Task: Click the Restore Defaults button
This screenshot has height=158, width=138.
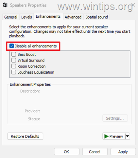Action: click(25, 136)
